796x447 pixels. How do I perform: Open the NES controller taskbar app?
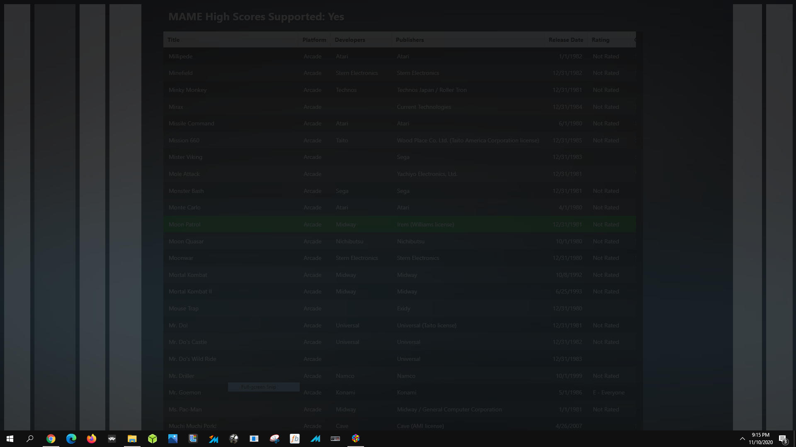(x=335, y=439)
